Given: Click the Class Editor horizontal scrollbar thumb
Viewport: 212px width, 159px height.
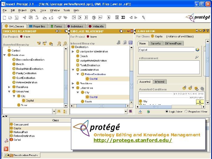Looking at the screenshot, I should point(155,107).
